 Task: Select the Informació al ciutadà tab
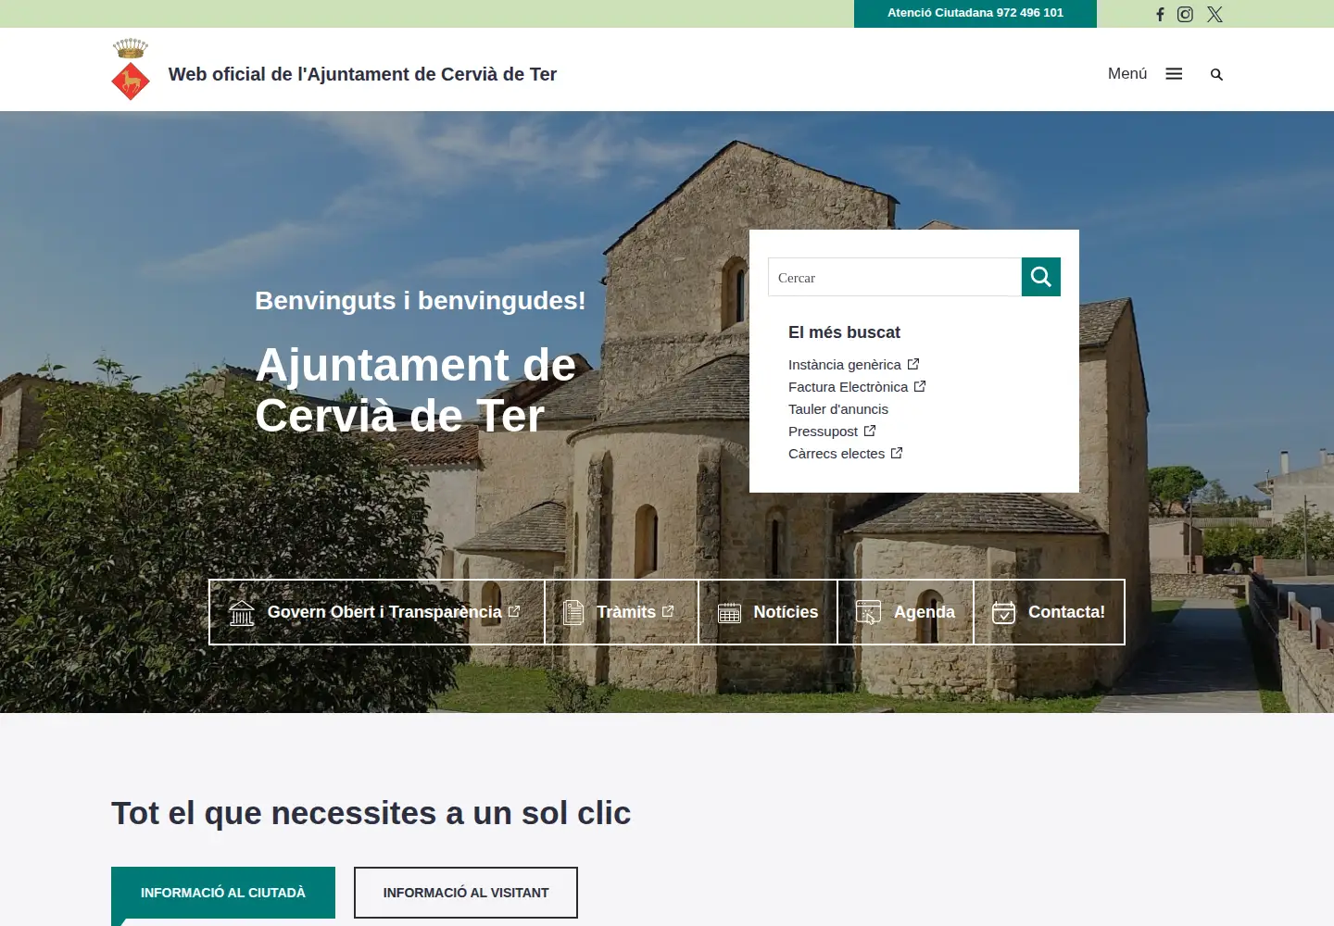tap(223, 893)
